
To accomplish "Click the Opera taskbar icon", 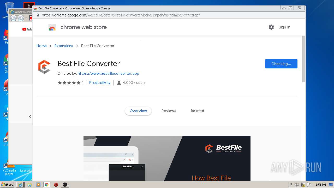I will point(56,185).
